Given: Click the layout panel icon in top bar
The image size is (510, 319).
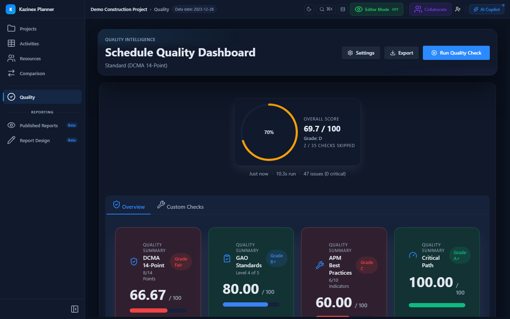Looking at the screenshot, I should tap(343, 9).
